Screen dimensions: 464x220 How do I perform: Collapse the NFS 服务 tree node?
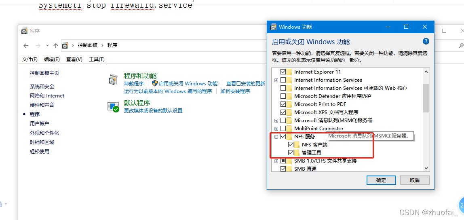276,137
